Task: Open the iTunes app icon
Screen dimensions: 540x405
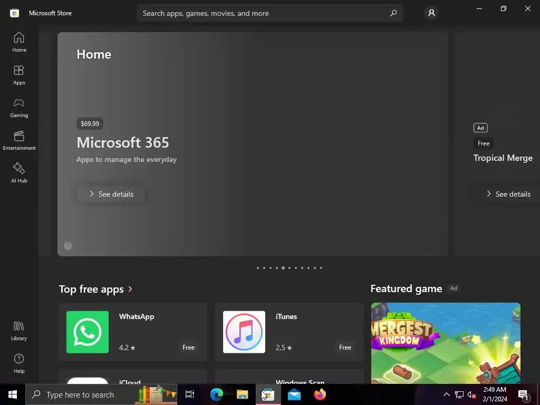Action: 244,332
